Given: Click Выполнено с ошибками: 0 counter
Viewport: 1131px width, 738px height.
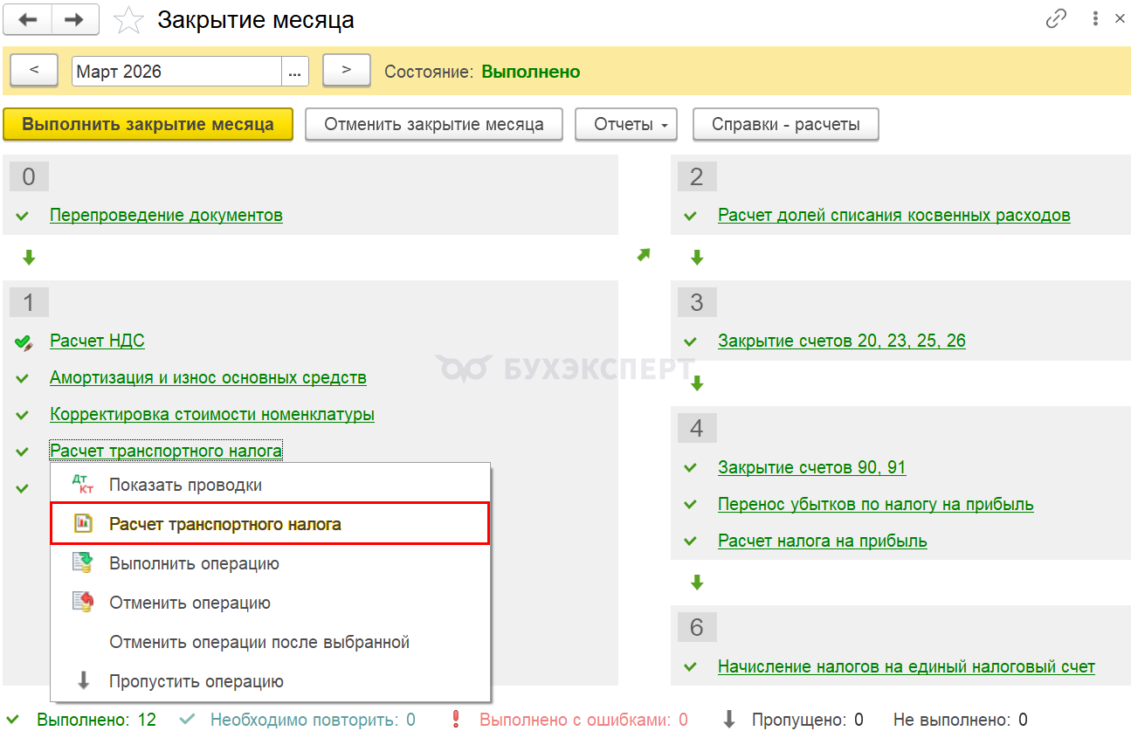Looking at the screenshot, I should tap(583, 721).
